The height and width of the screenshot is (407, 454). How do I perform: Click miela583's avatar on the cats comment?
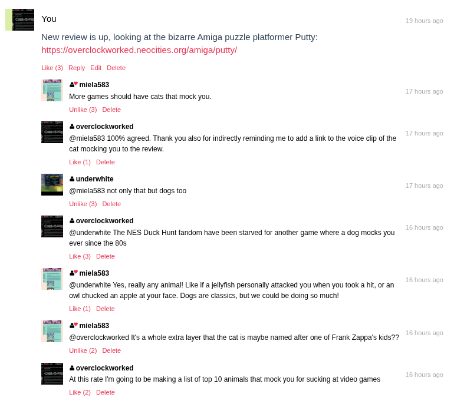point(52,90)
